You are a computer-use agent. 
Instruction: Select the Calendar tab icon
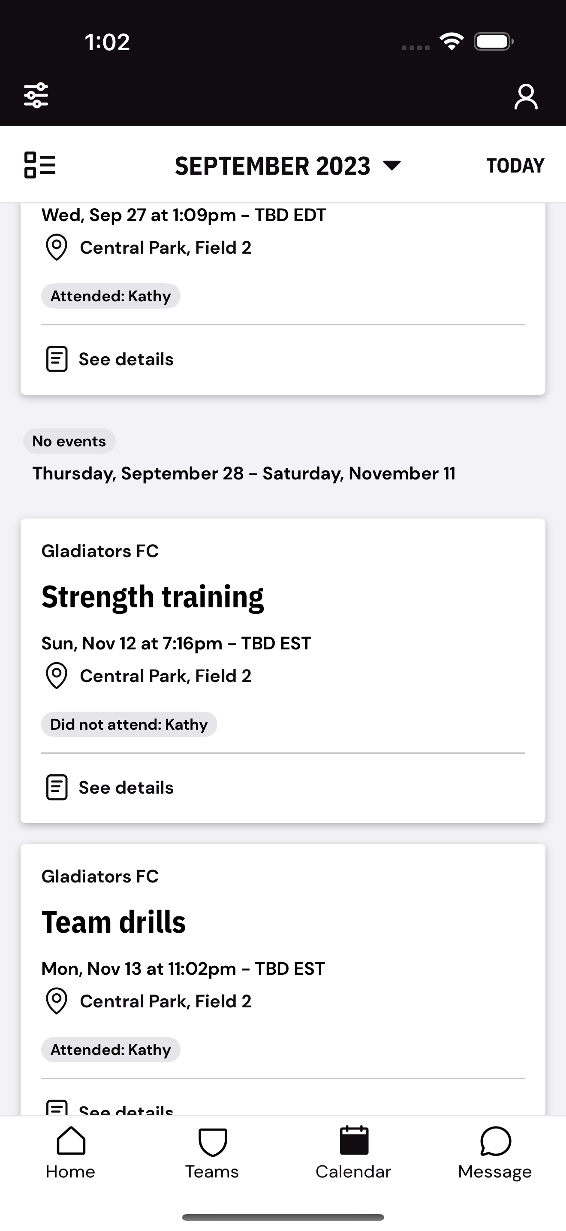pyautogui.click(x=354, y=1141)
